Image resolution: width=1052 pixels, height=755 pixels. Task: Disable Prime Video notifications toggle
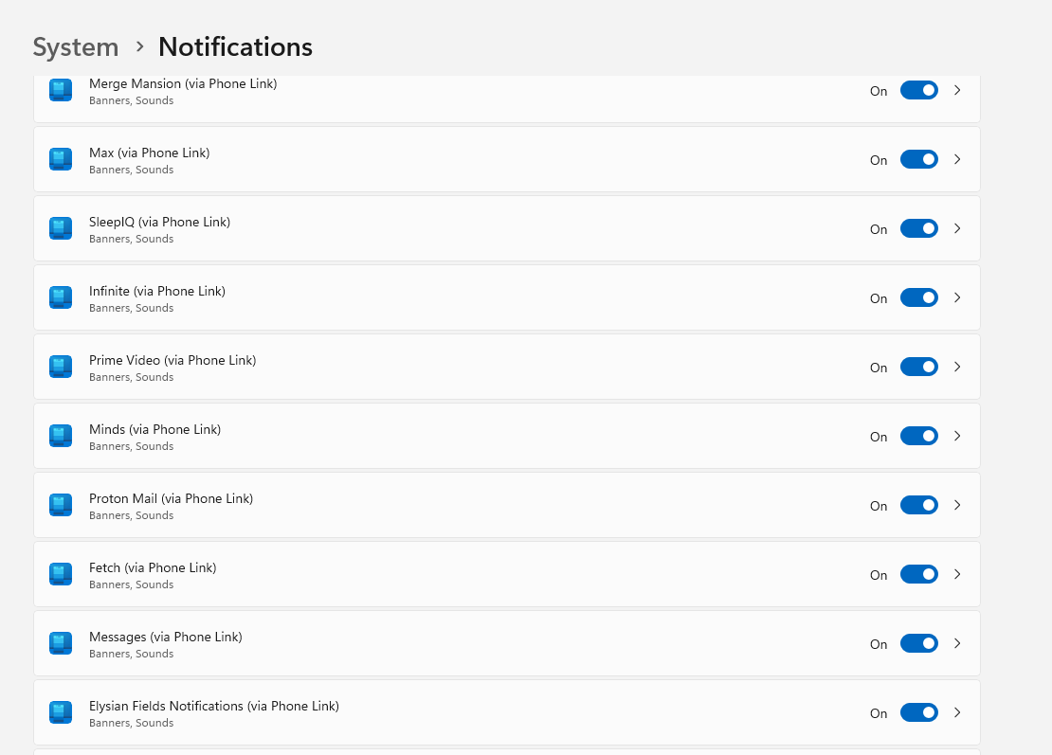(918, 366)
